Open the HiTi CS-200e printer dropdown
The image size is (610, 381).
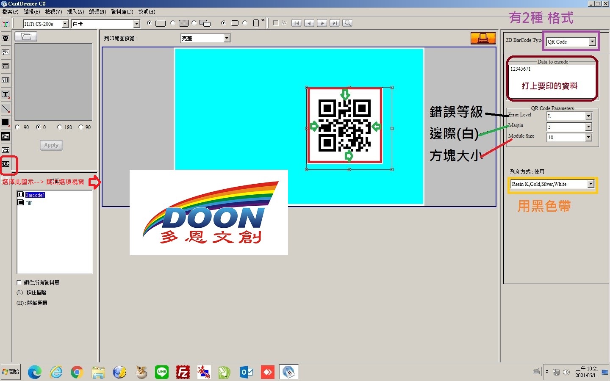(65, 24)
